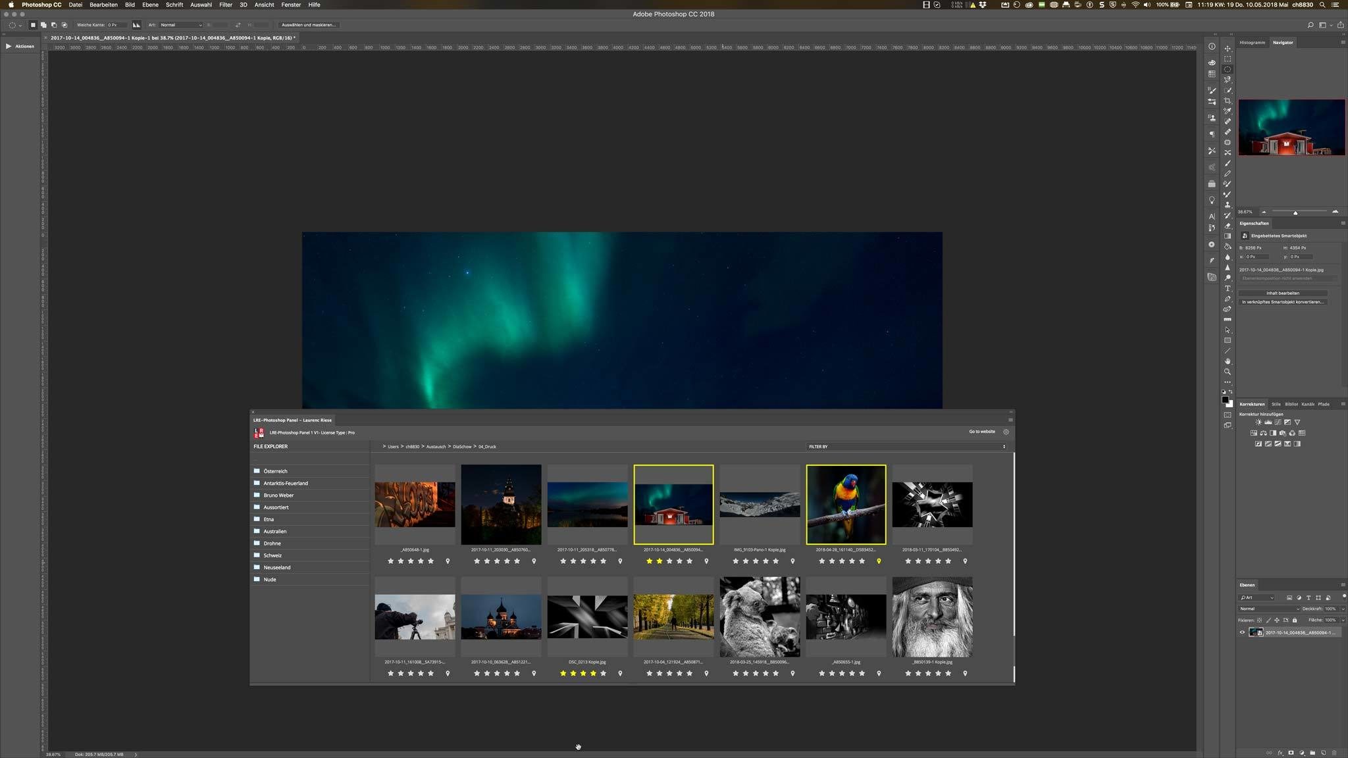The image size is (1348, 758).
Task: Select the Elliptical Marquee tool in toolbar
Action: click(1228, 69)
